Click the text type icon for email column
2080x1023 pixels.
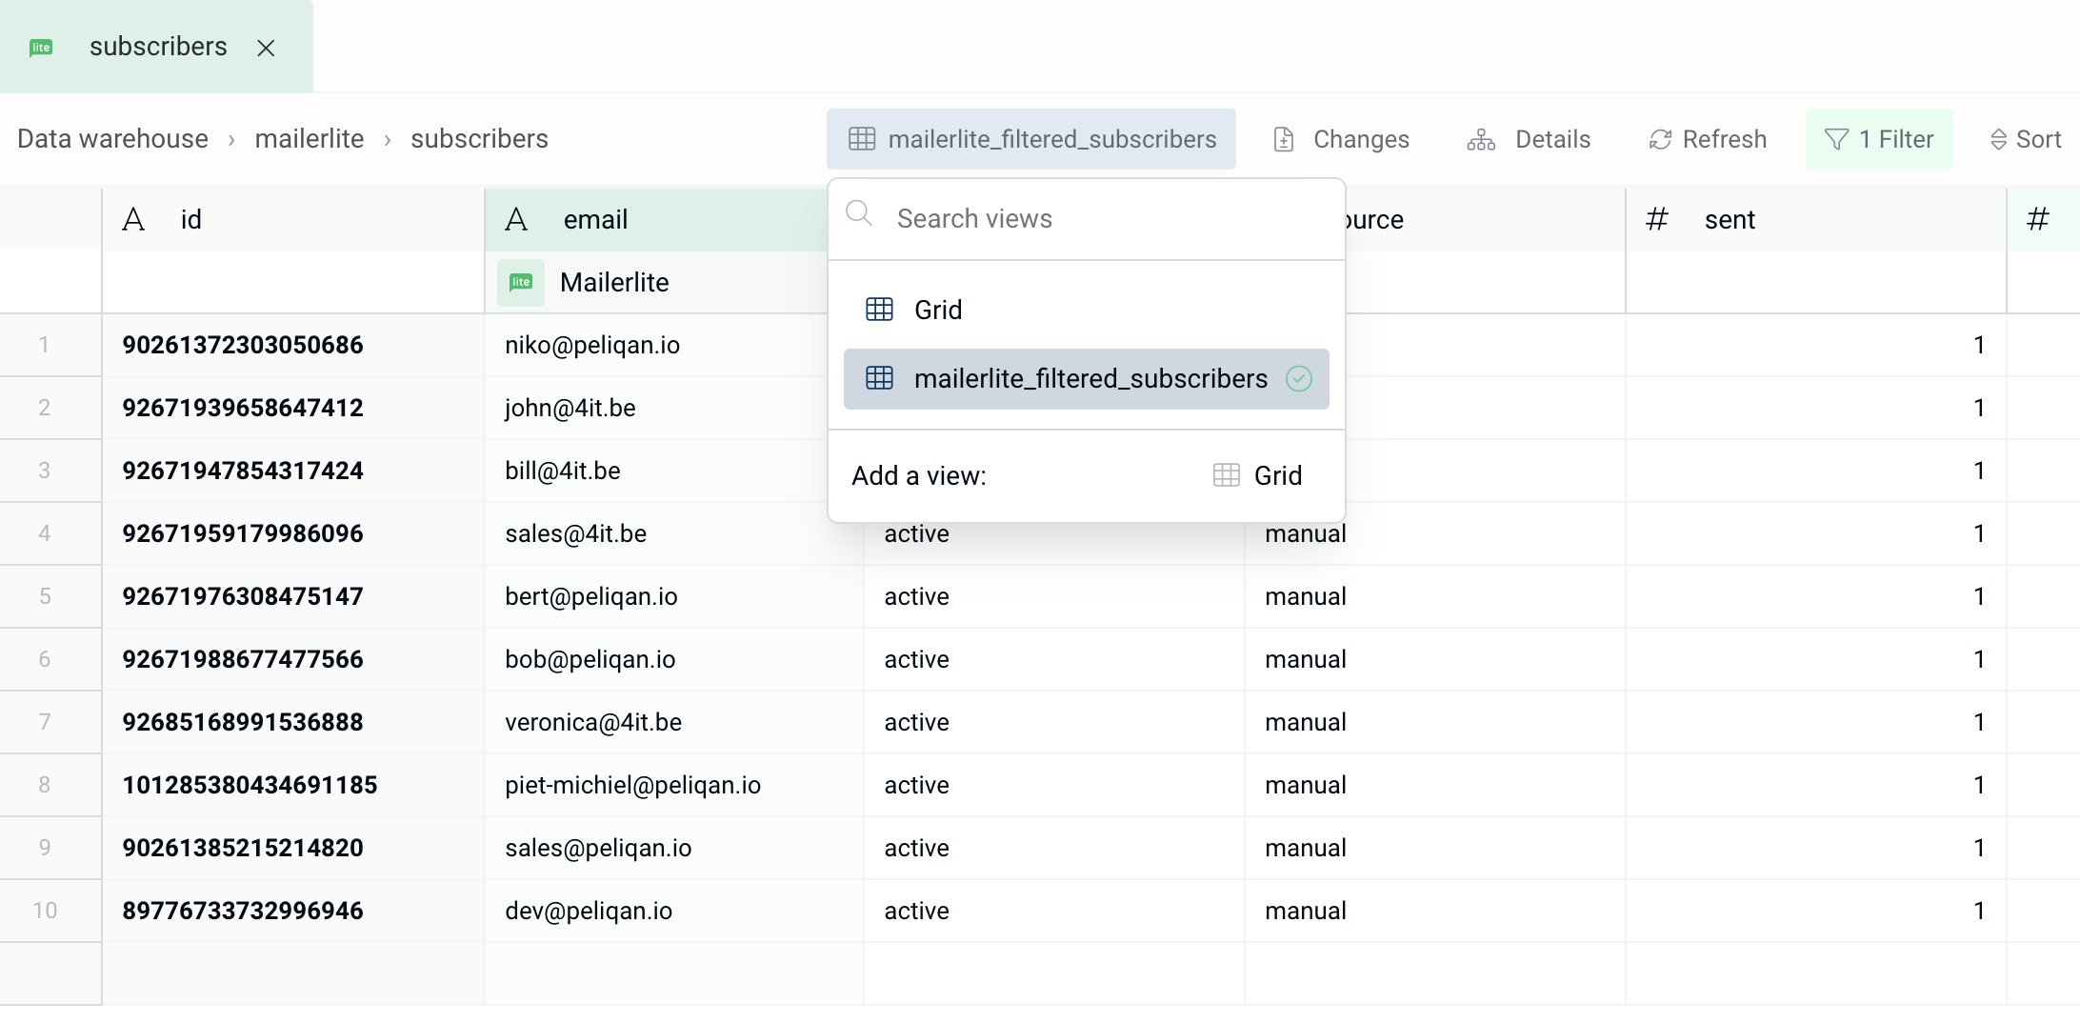(516, 220)
